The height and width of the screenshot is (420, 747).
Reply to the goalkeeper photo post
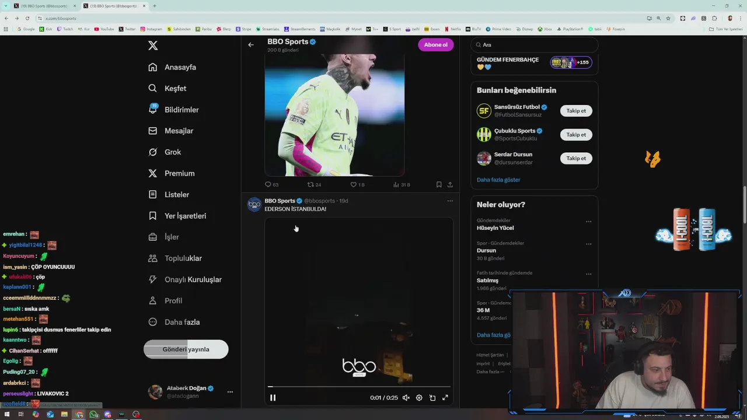[x=271, y=184]
